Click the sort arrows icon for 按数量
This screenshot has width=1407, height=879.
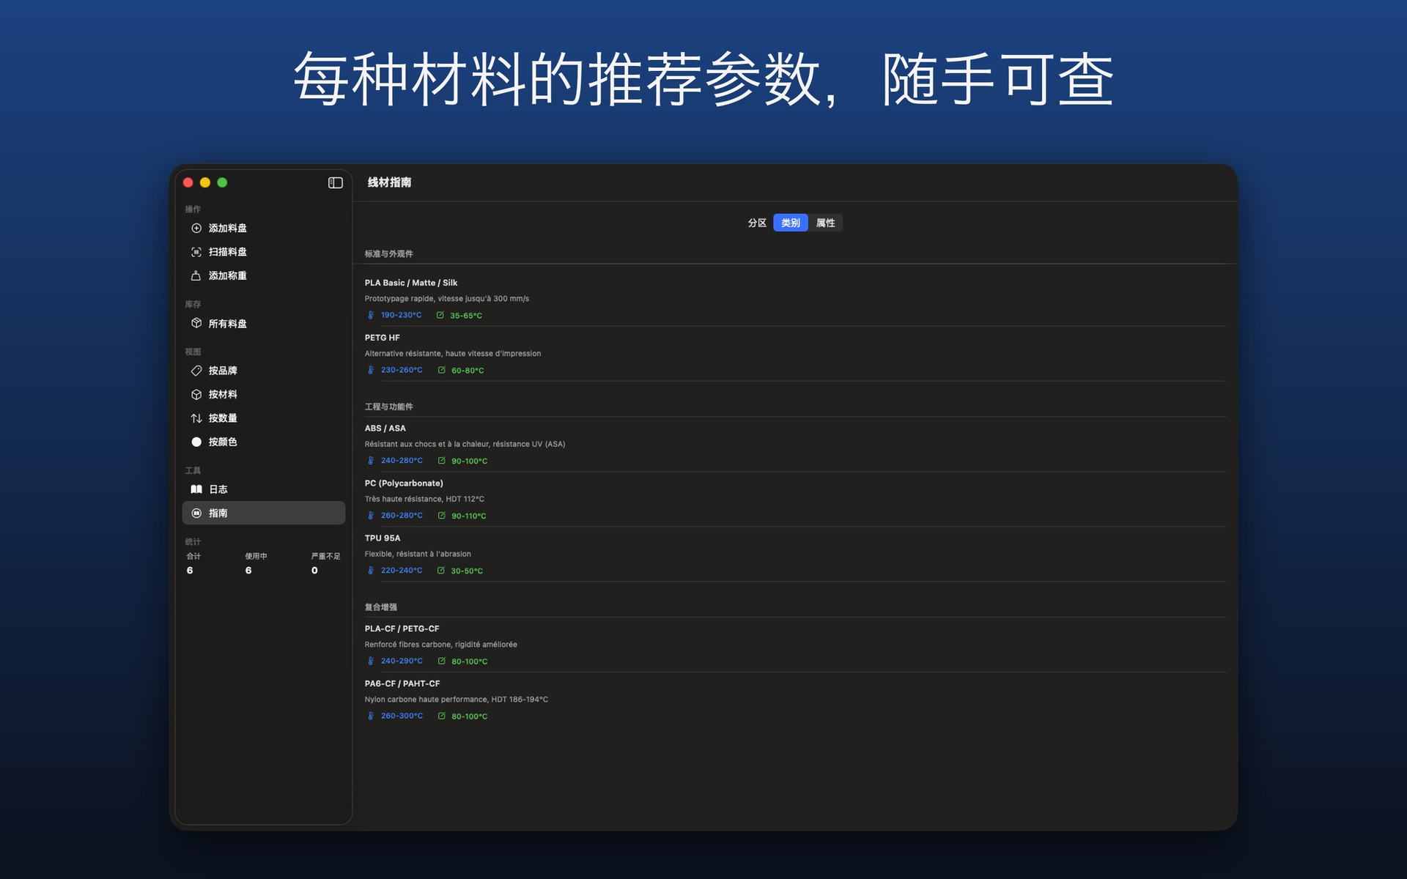coord(196,418)
